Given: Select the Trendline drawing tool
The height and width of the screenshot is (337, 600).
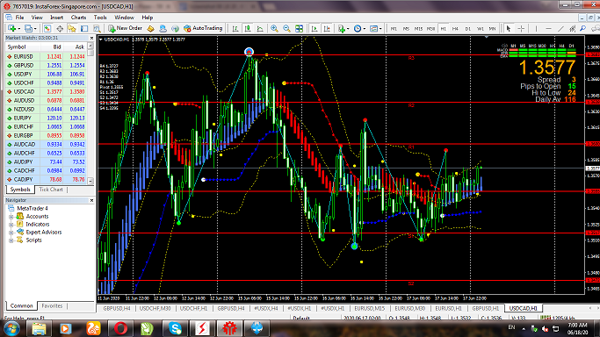Looking at the screenshot, I should (560, 29).
